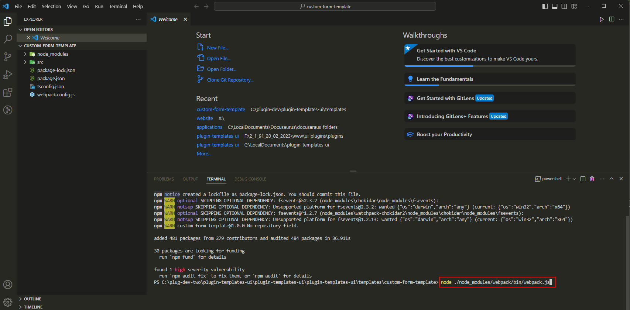Open the Go menu
Viewport: 630px width, 310px height.
86,6
